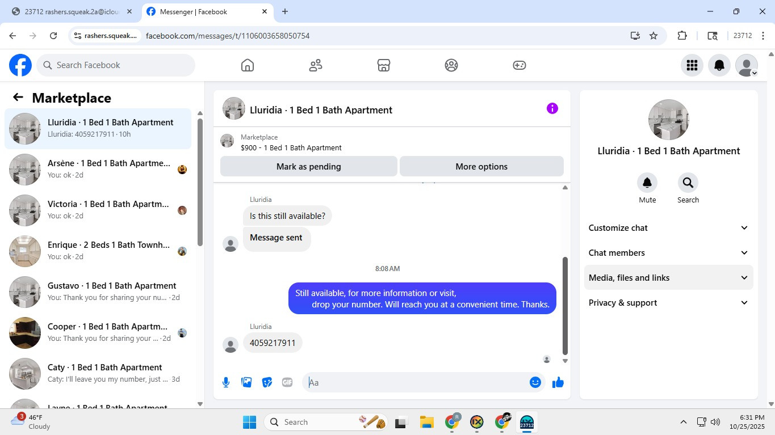
Task: Open the Friends icon in top navigation
Action: (x=316, y=65)
